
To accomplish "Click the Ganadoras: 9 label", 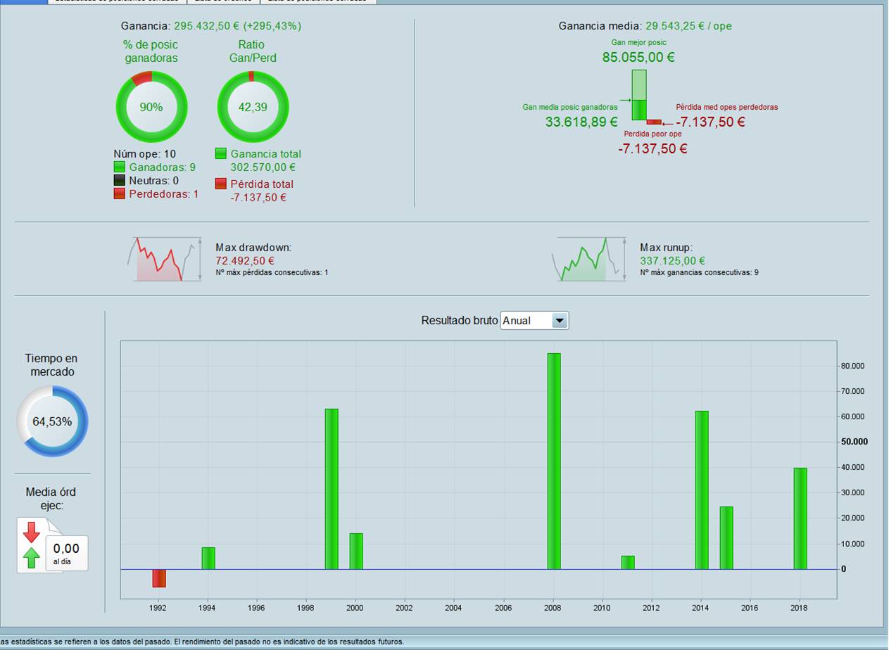I will tap(162, 167).
